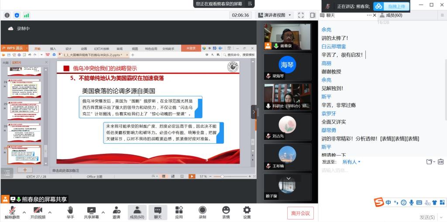Click the share screen (共享屏幕) icon
Screen dimensions: 447x222
[x=91, y=212]
